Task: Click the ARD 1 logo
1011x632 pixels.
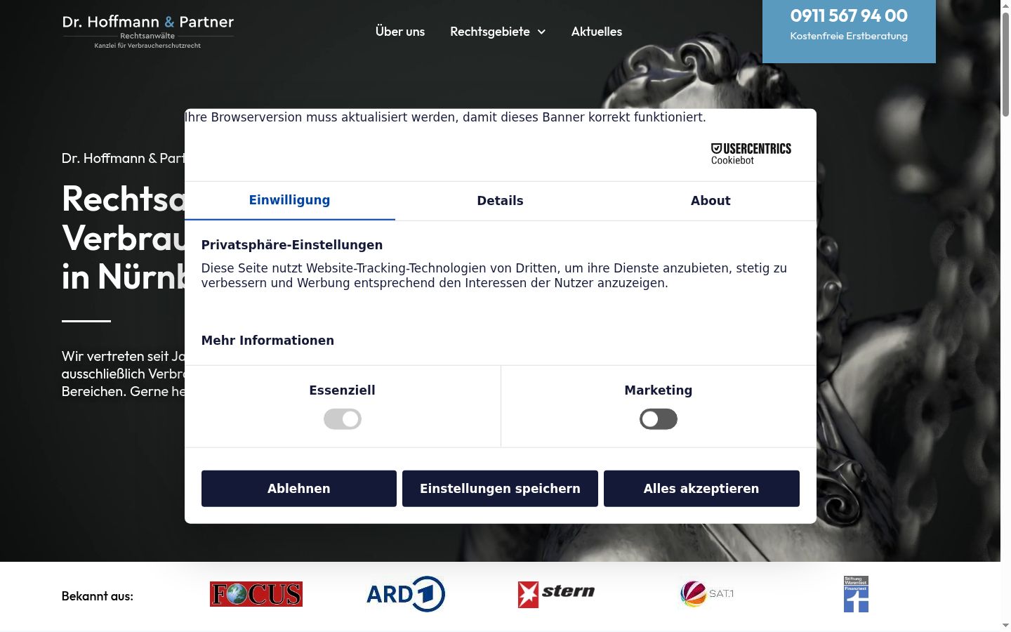Action: pos(406,594)
